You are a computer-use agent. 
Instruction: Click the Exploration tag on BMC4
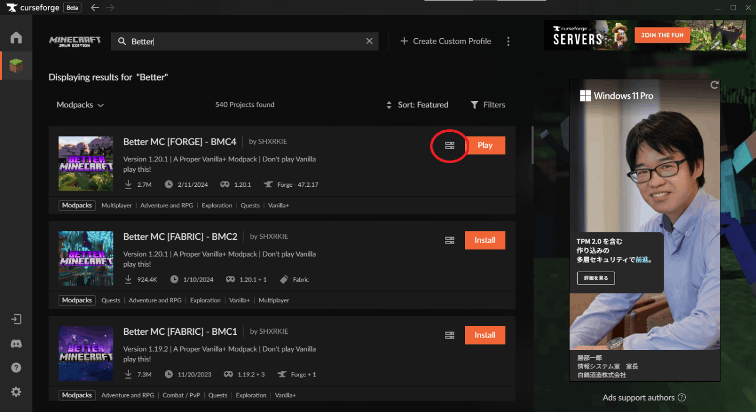[x=217, y=205]
